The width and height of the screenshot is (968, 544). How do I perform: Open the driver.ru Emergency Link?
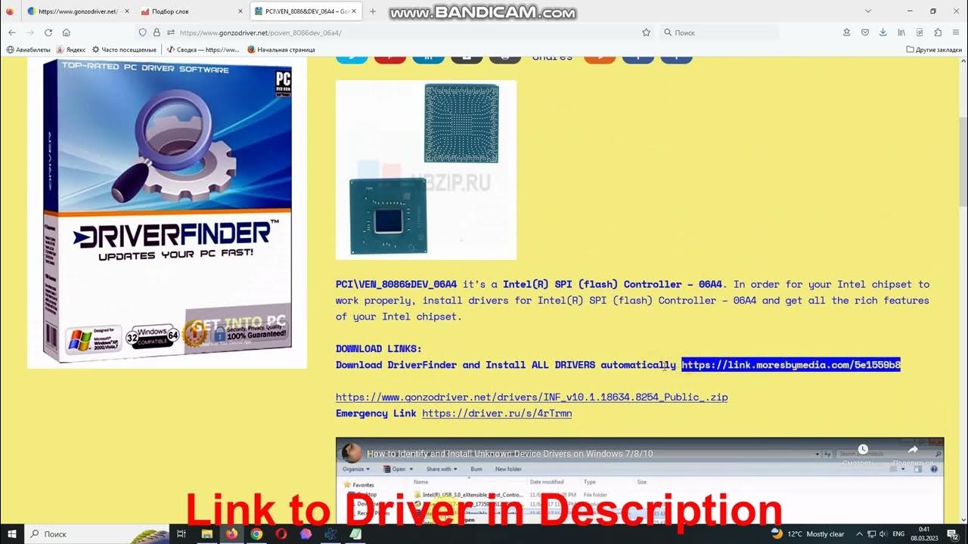click(x=497, y=413)
